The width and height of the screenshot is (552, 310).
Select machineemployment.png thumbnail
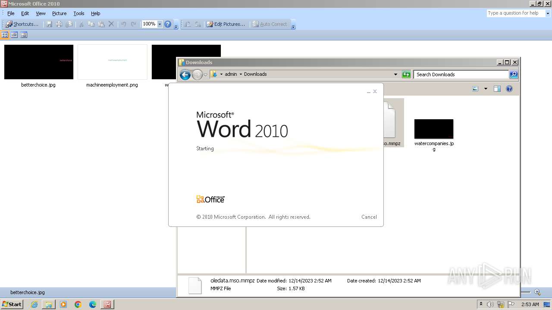coord(113,62)
